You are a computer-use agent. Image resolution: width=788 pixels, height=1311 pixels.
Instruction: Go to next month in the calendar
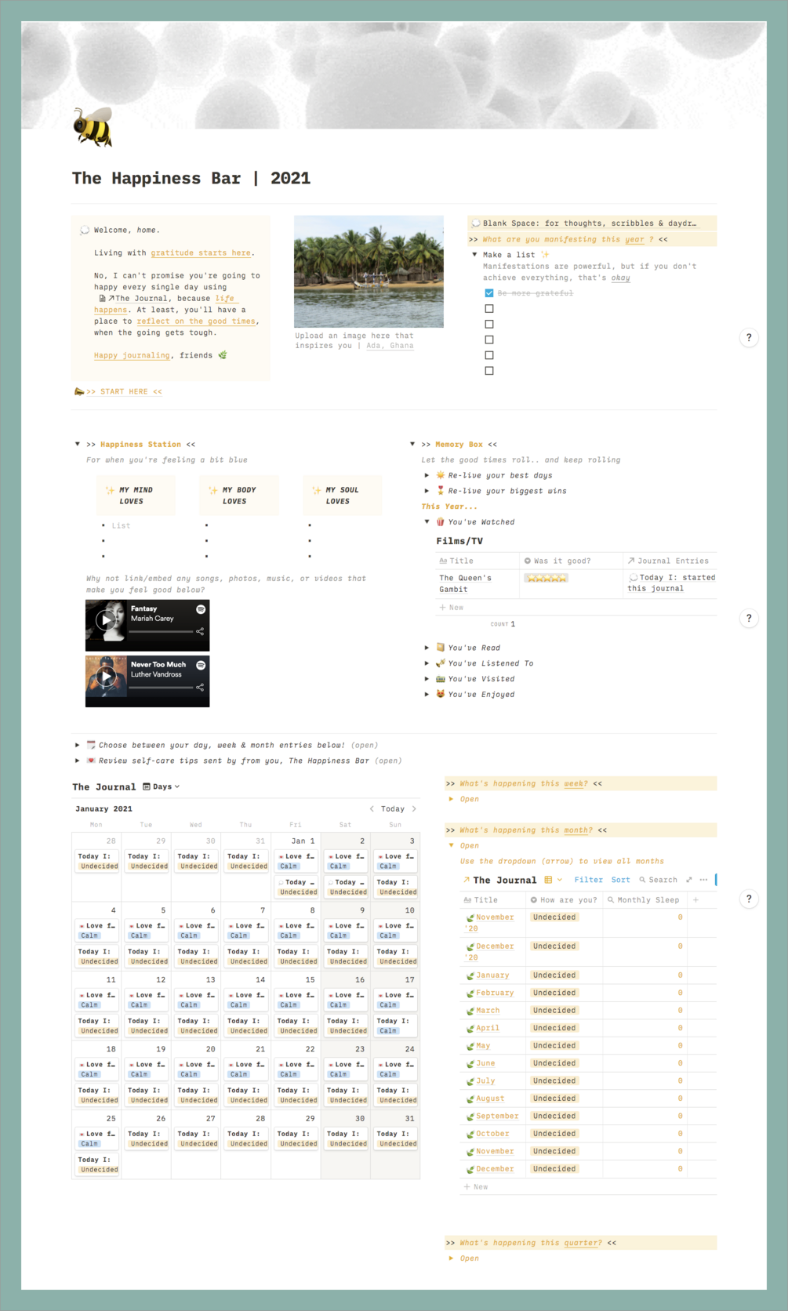pyautogui.click(x=414, y=808)
